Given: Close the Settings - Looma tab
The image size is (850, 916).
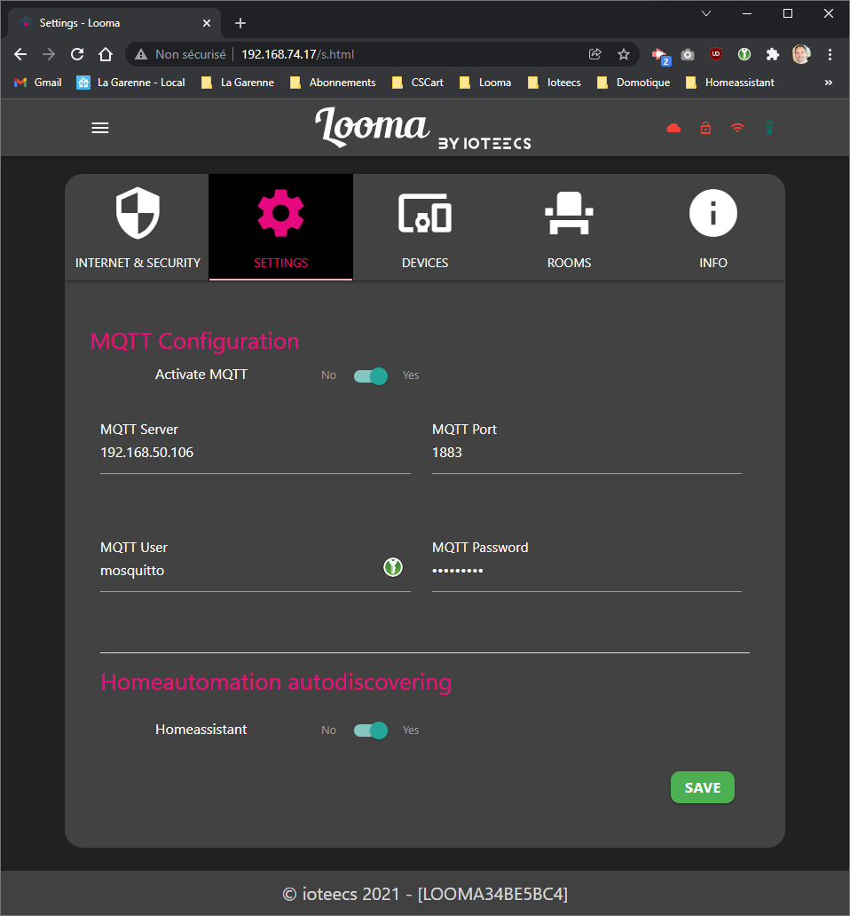Looking at the screenshot, I should pyautogui.click(x=207, y=23).
